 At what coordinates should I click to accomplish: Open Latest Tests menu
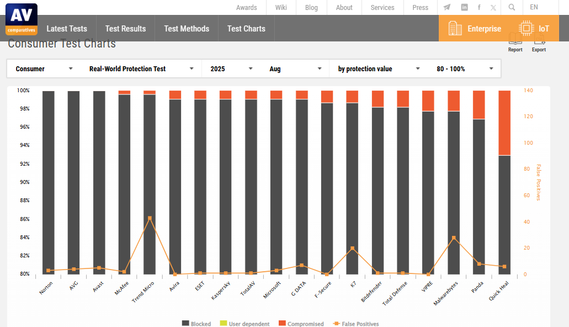(x=67, y=28)
